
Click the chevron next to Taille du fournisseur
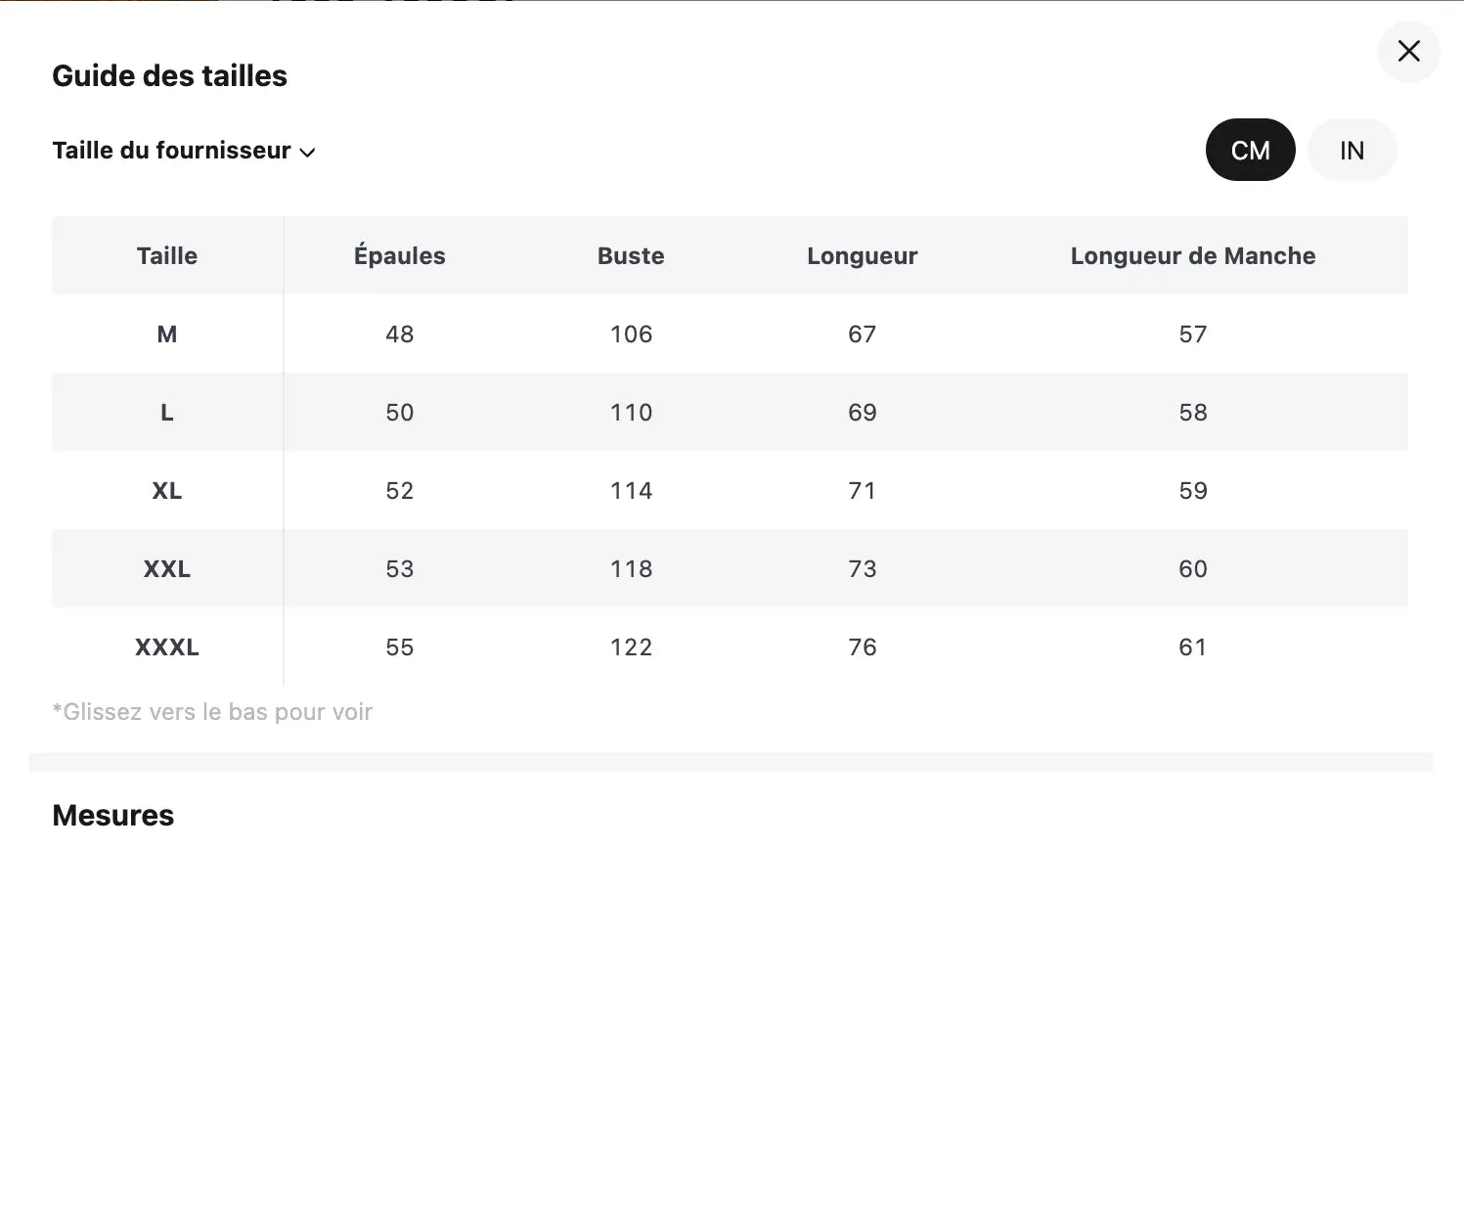click(307, 153)
